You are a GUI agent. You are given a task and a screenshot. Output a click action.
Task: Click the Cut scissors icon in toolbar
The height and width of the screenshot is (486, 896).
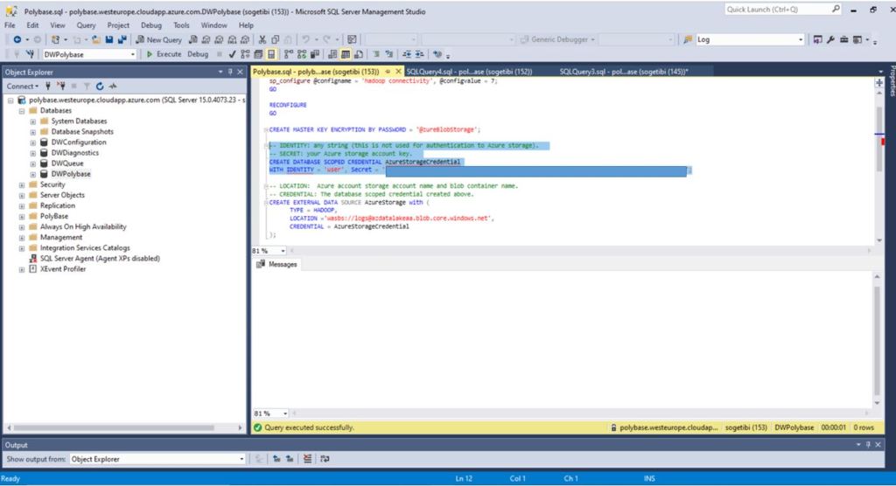coord(262,39)
